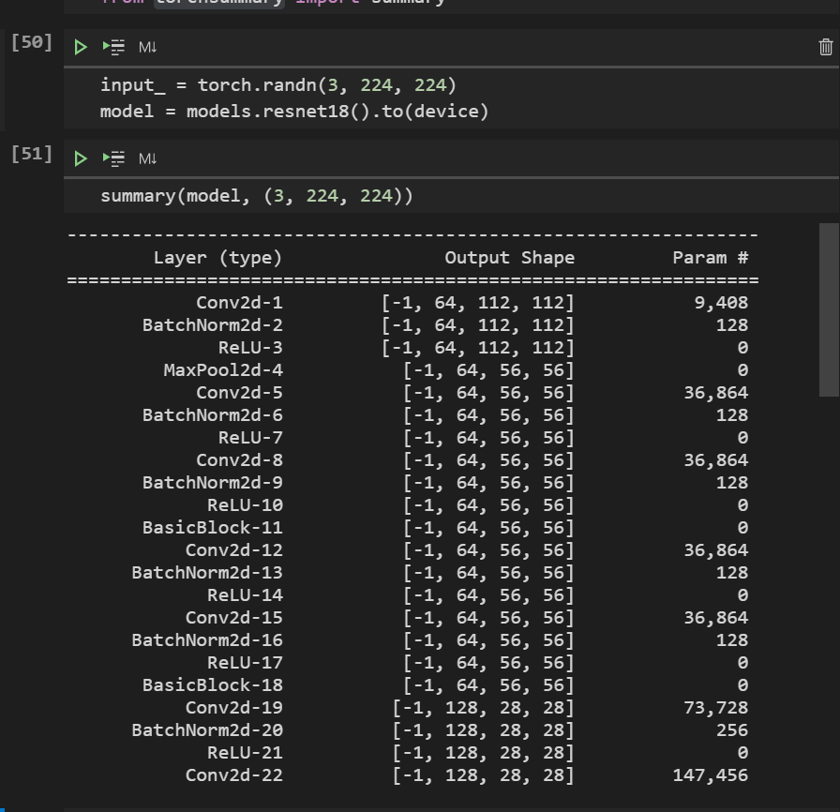840x812 pixels.
Task: Click the output shape of ReLU-3
Action: coord(477,348)
